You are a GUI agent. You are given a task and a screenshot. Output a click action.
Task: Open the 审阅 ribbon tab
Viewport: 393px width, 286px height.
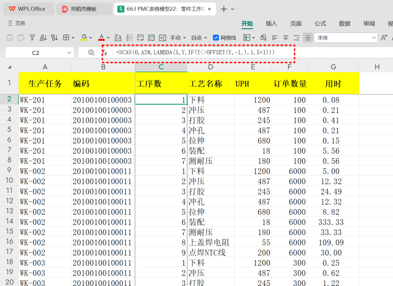coord(369,23)
